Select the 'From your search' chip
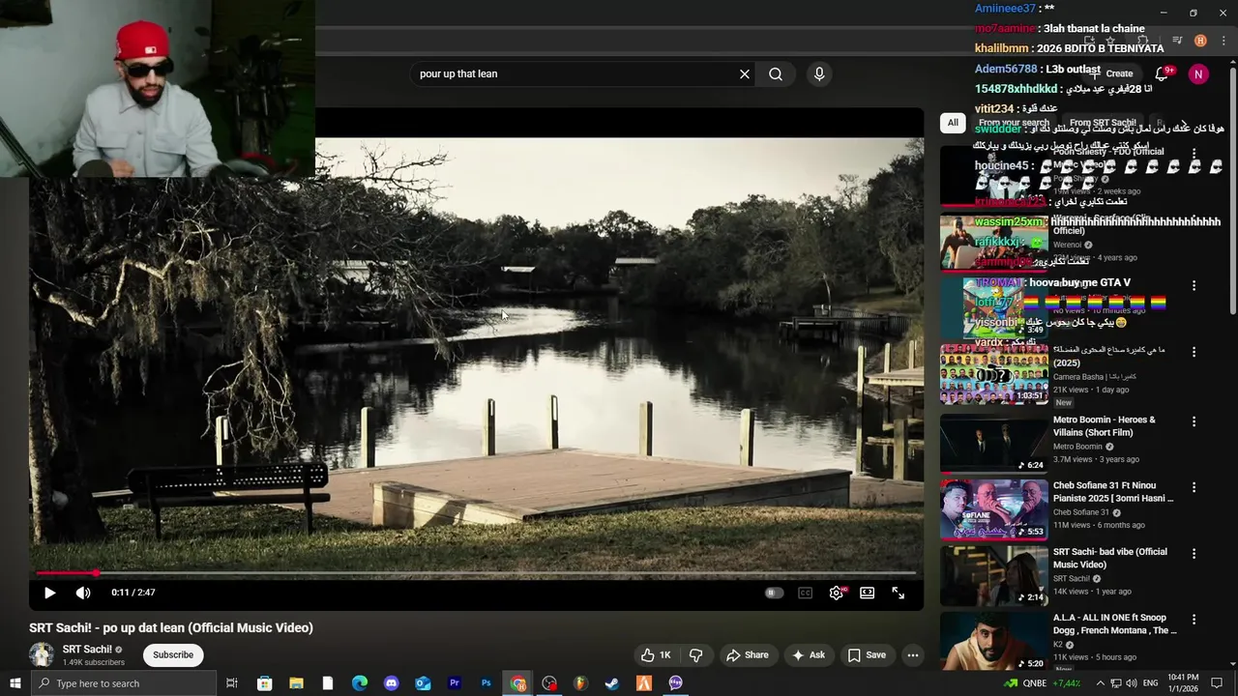 click(1014, 123)
